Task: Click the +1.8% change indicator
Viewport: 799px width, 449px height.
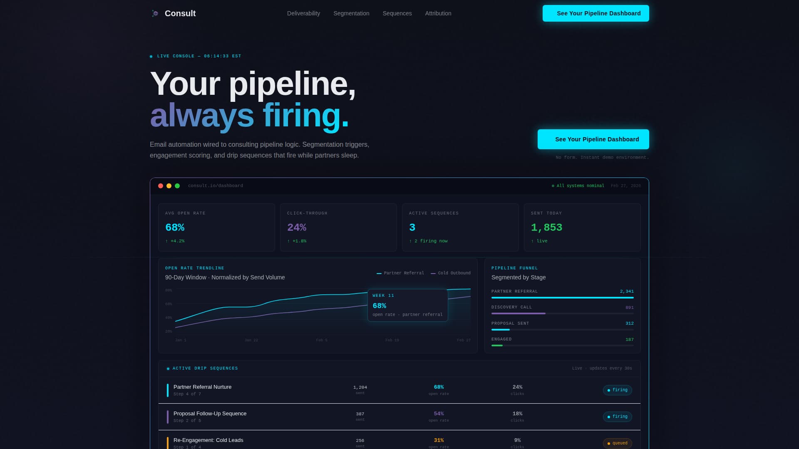Action: coord(297,241)
